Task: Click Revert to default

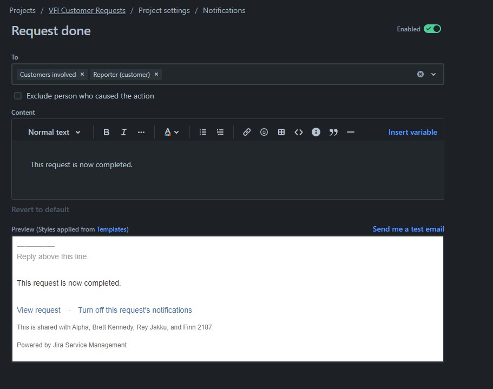Action: 40,209
